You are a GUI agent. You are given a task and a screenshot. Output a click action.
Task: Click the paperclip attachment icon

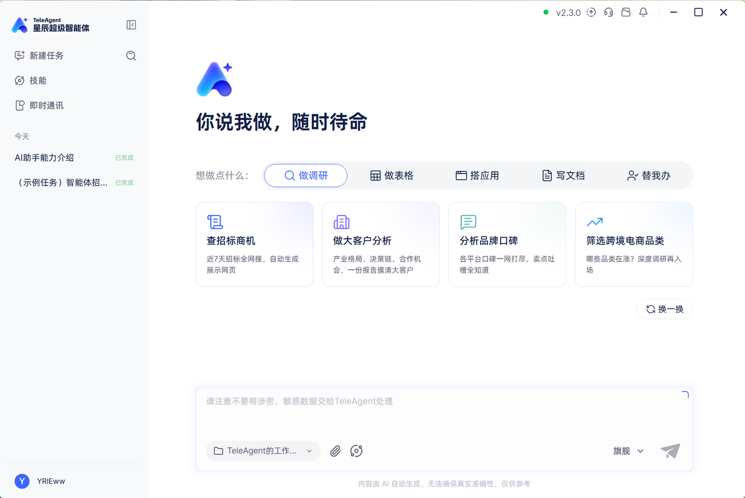coord(335,451)
